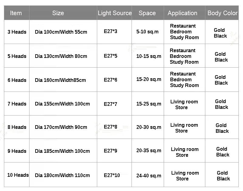Select the 'E27*6' light source cell

[x=115, y=80]
